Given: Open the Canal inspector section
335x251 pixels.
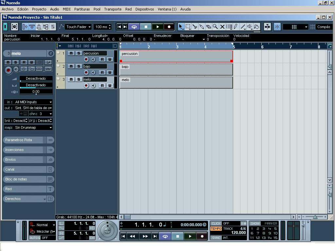Looking at the screenshot, I should pyautogui.click(x=28, y=170).
